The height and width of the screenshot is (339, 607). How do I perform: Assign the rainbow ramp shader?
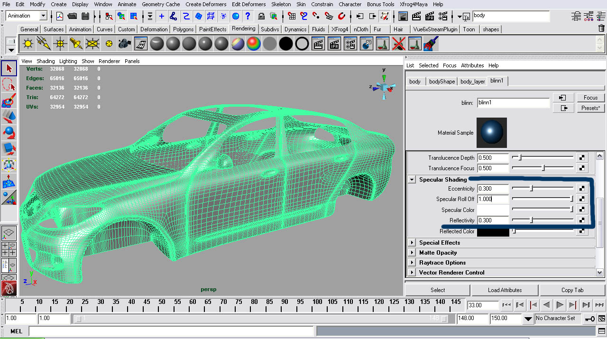click(x=254, y=44)
